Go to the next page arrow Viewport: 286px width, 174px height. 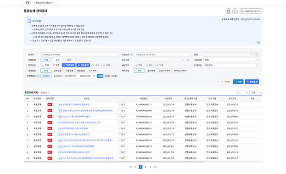tap(150, 167)
